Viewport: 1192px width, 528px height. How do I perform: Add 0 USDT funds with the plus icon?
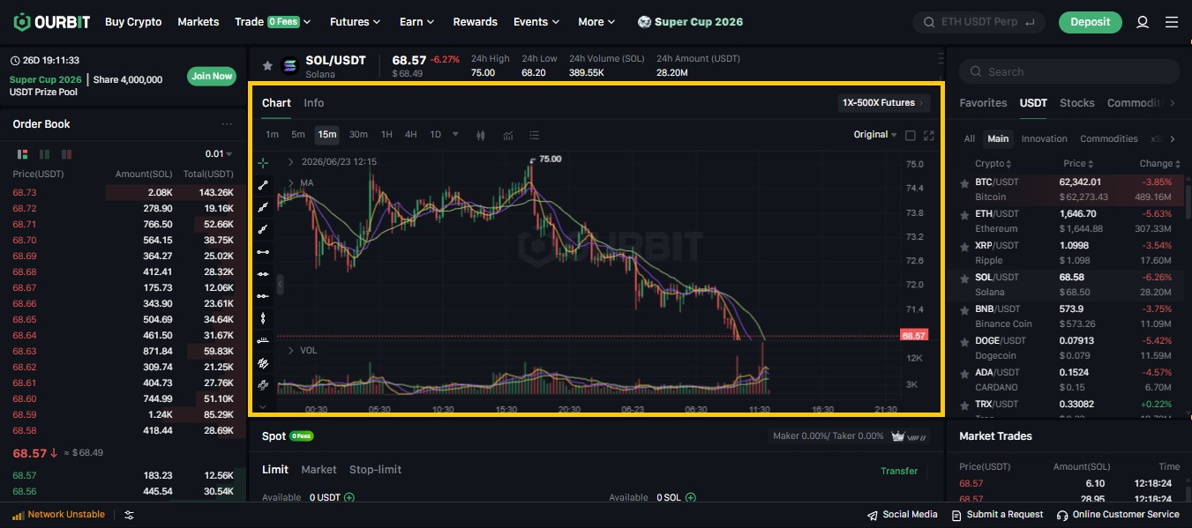click(349, 497)
